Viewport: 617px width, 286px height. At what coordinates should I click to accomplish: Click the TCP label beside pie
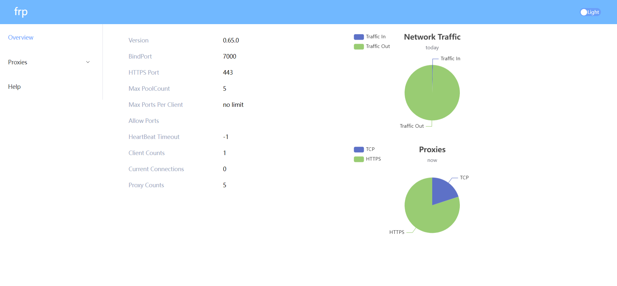tap(464, 178)
